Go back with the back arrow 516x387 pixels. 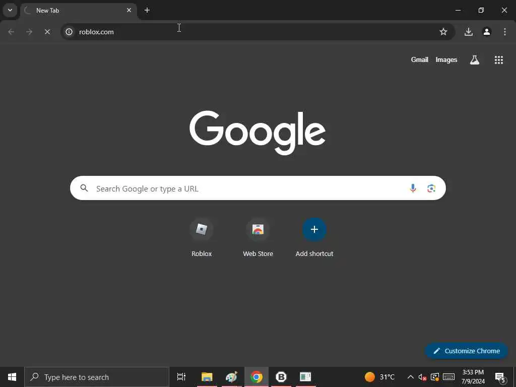click(x=11, y=32)
